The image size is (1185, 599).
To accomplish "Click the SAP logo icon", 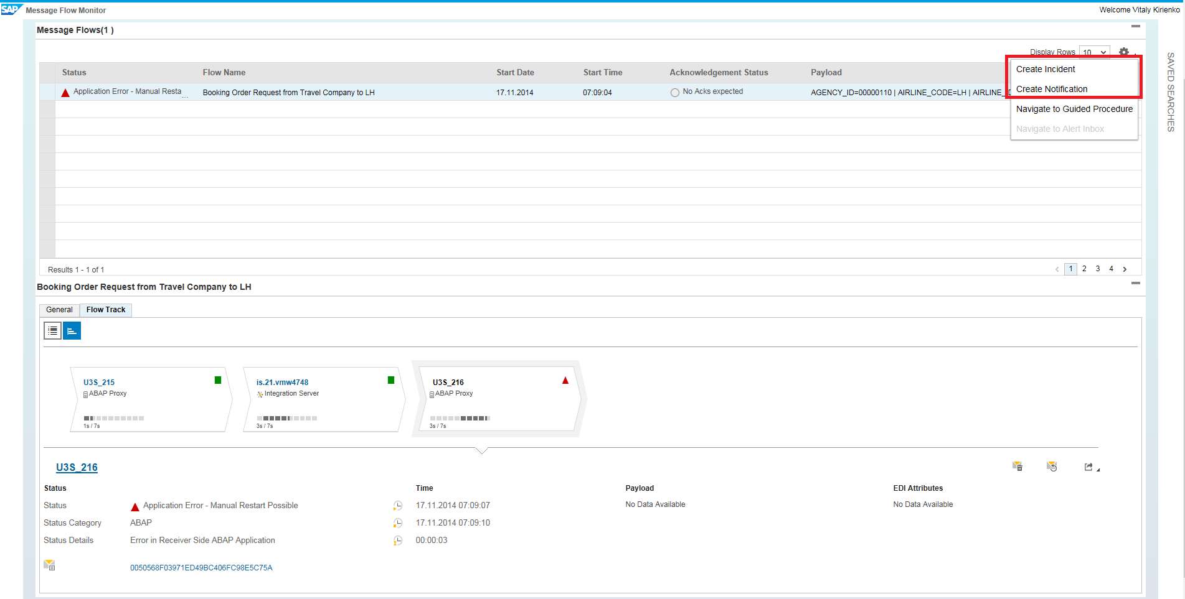I will (x=11, y=9).
